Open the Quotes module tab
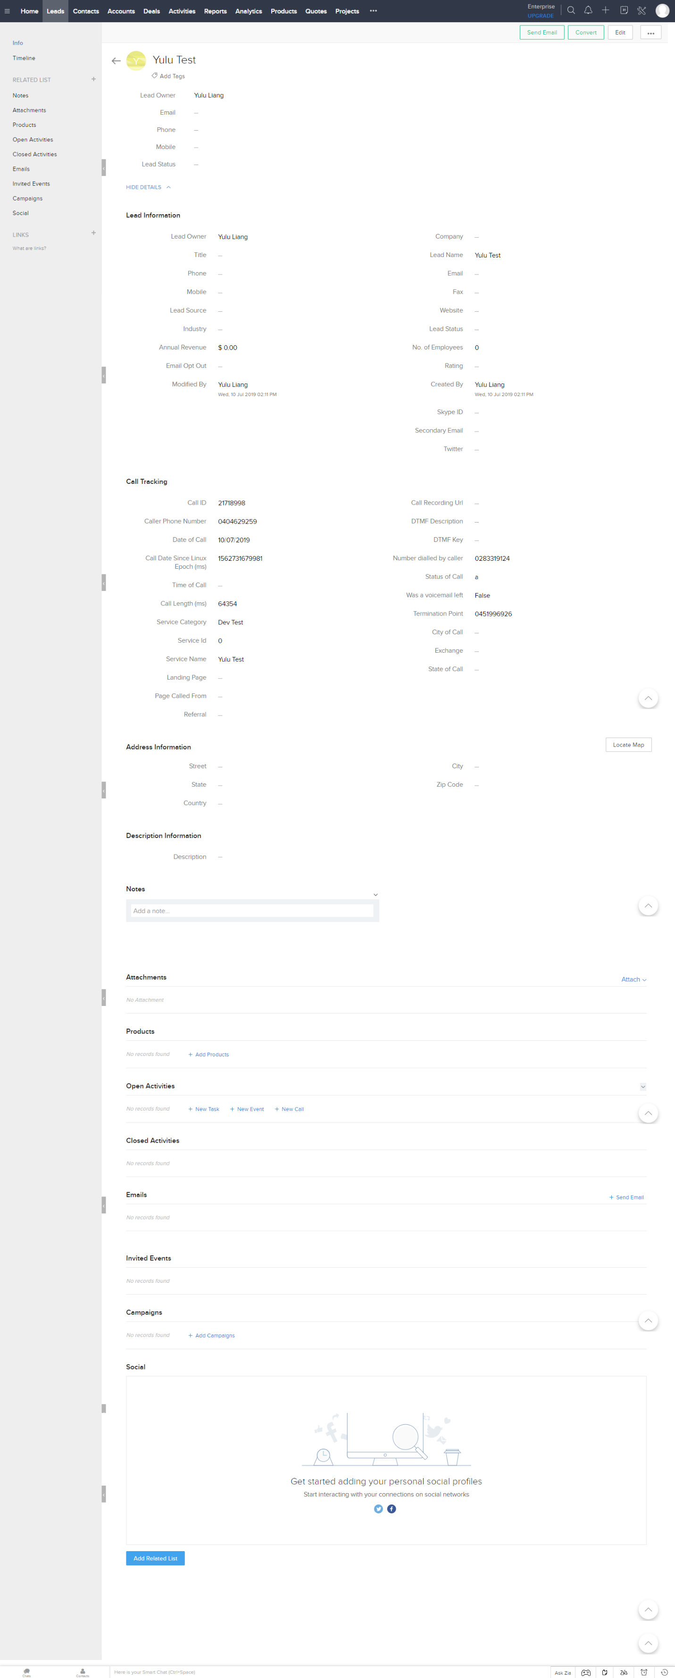Screen dimensions: 675x1678 tap(316, 11)
